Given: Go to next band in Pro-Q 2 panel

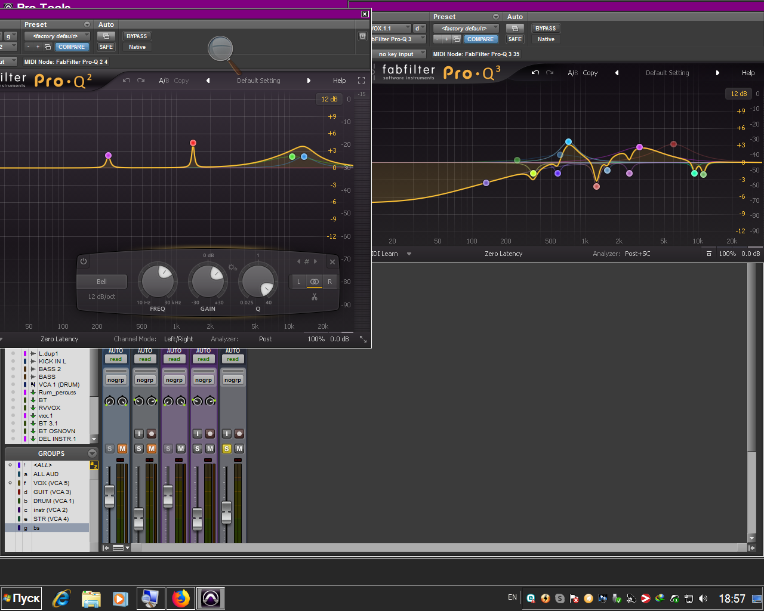Looking at the screenshot, I should click(x=316, y=261).
